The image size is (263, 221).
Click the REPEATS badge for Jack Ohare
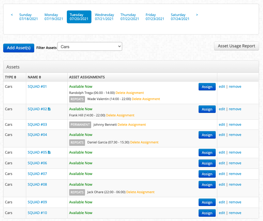pyautogui.click(x=77, y=192)
